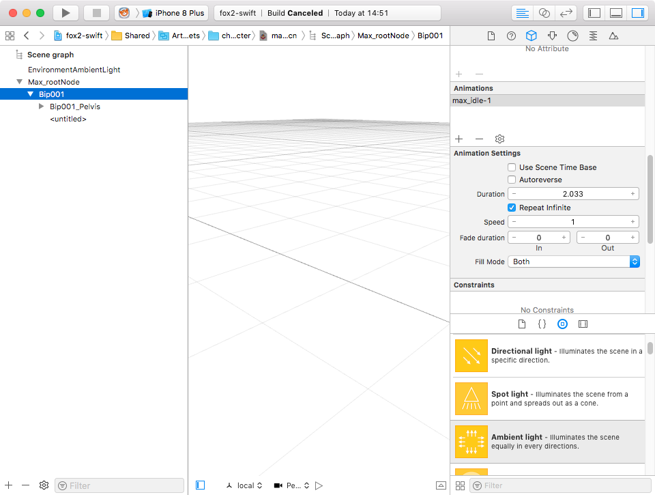Show the assistant editor
Viewport: 655px width, 495px height.
tap(544, 13)
